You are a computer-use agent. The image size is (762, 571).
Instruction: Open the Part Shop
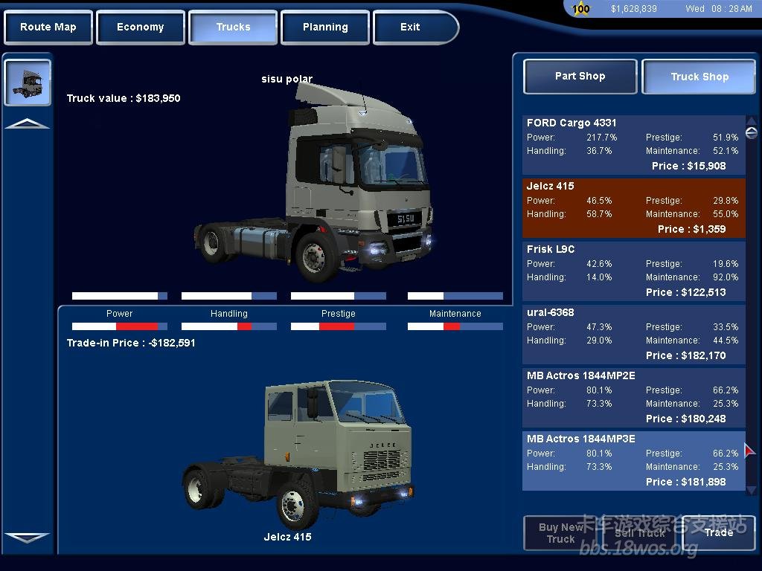(x=580, y=77)
